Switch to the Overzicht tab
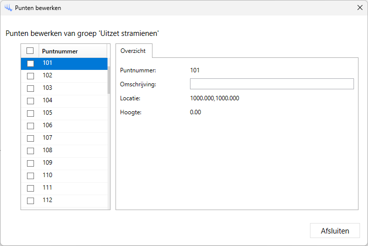The height and width of the screenshot is (246, 368). [133, 51]
